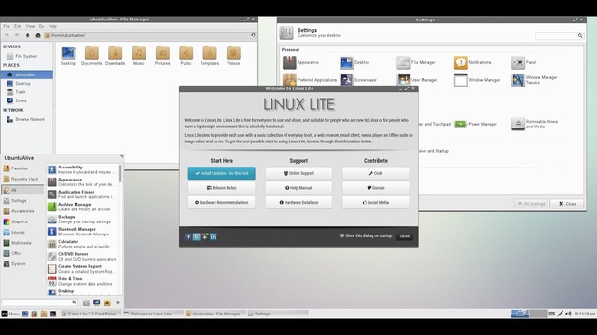Click the Hardware Database button
This screenshot has width=597, height=335.
[298, 203]
